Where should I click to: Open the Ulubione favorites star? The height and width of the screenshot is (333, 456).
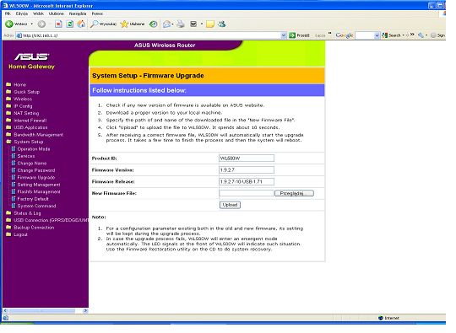(x=124, y=24)
